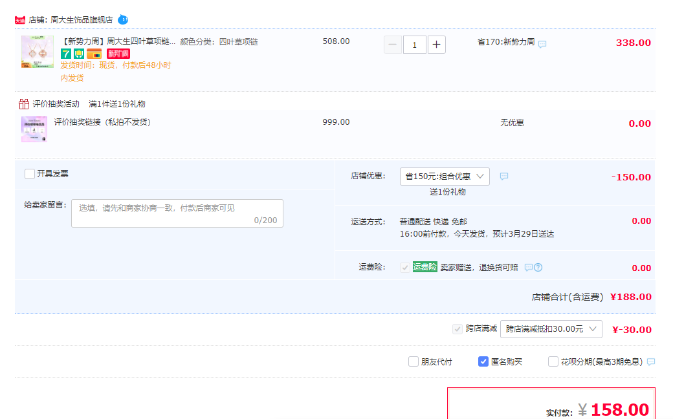Click the 颜色分类：四叶草项链 variant text
The height and width of the screenshot is (419, 673).
click(x=219, y=41)
